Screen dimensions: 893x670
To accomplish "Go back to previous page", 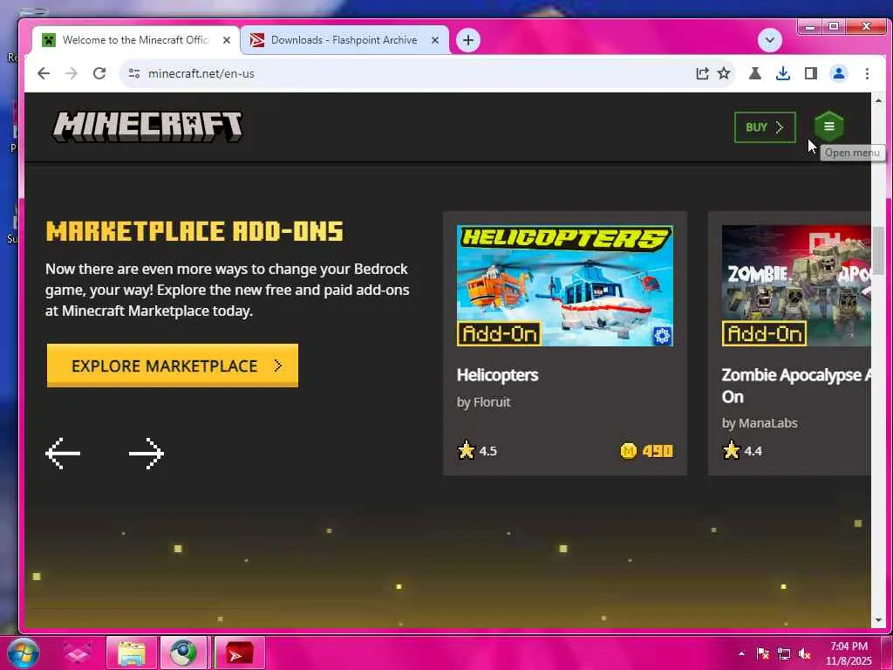I will click(44, 73).
